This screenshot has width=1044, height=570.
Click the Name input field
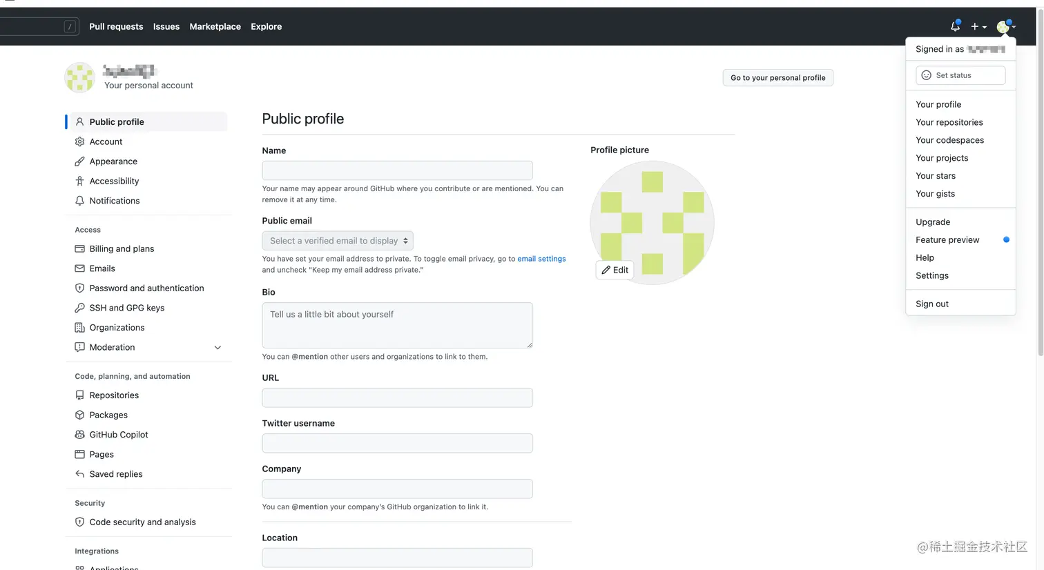397,170
